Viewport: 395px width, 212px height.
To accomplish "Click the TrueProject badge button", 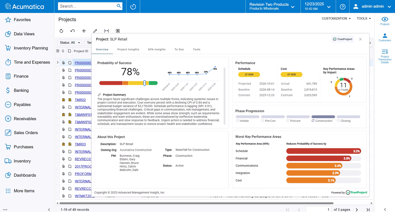I will [343, 39].
